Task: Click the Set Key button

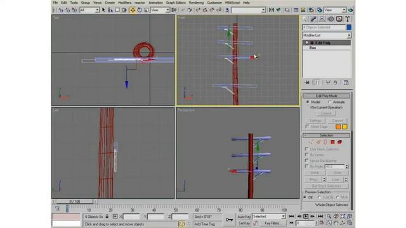Action: click(x=244, y=223)
